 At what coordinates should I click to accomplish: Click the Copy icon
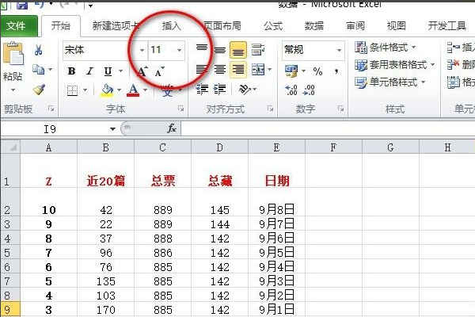39,70
